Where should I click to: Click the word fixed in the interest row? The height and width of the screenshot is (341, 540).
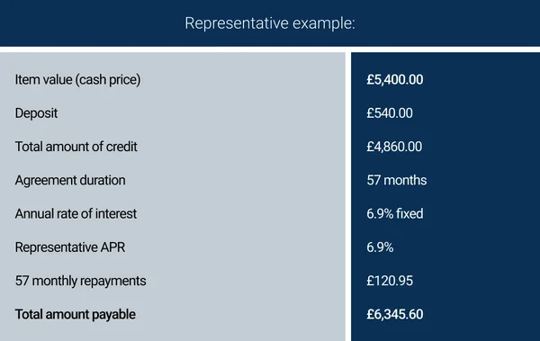pos(409,213)
